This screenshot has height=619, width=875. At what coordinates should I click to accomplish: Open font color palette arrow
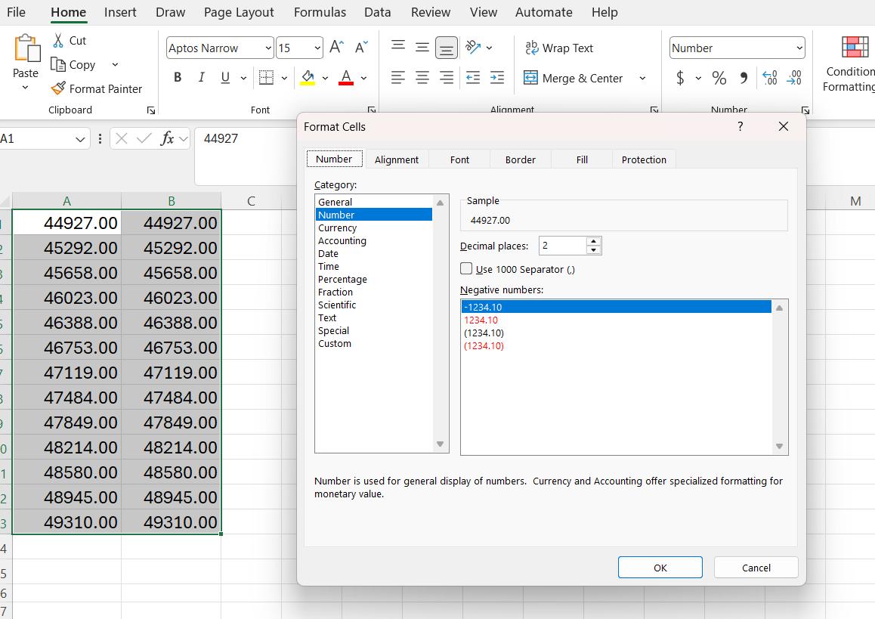pos(364,78)
